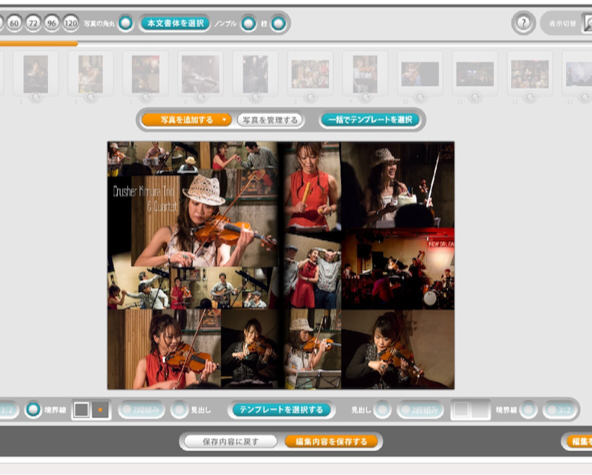Viewport: 592px width, 475px height.
Task: Select photo of woman holding birthday cake
Action: pos(398,185)
